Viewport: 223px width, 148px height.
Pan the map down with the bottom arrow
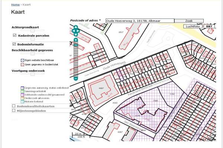click(76, 34)
